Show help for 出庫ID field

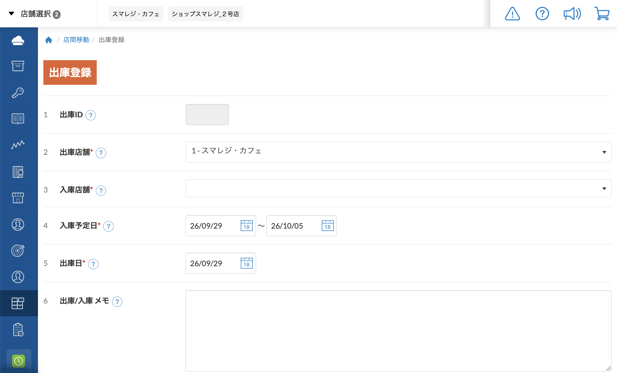point(91,115)
